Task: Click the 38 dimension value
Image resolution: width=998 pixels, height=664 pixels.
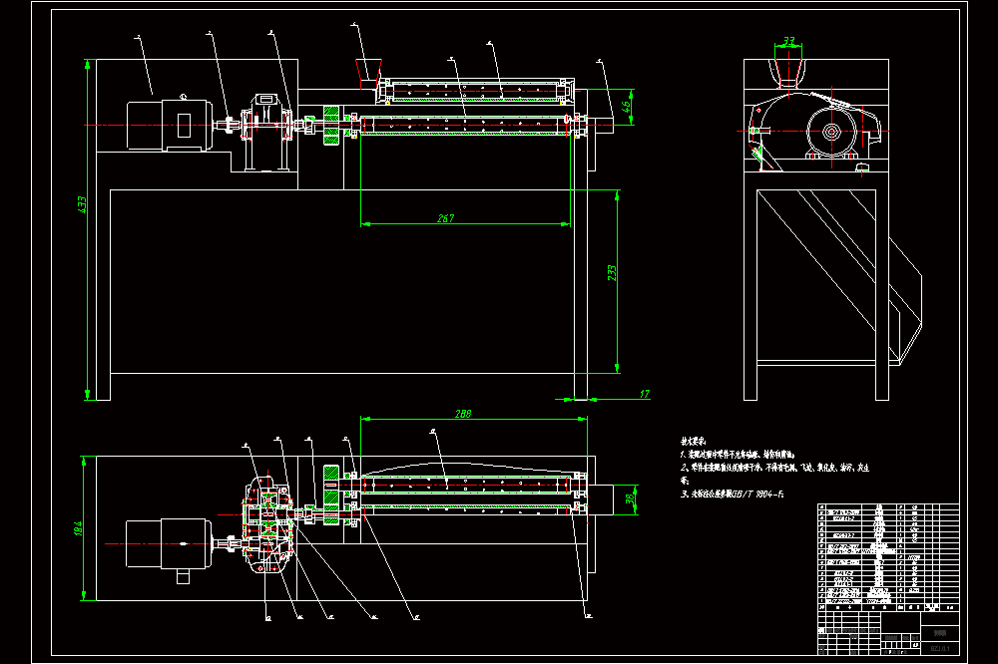Action: tap(630, 499)
